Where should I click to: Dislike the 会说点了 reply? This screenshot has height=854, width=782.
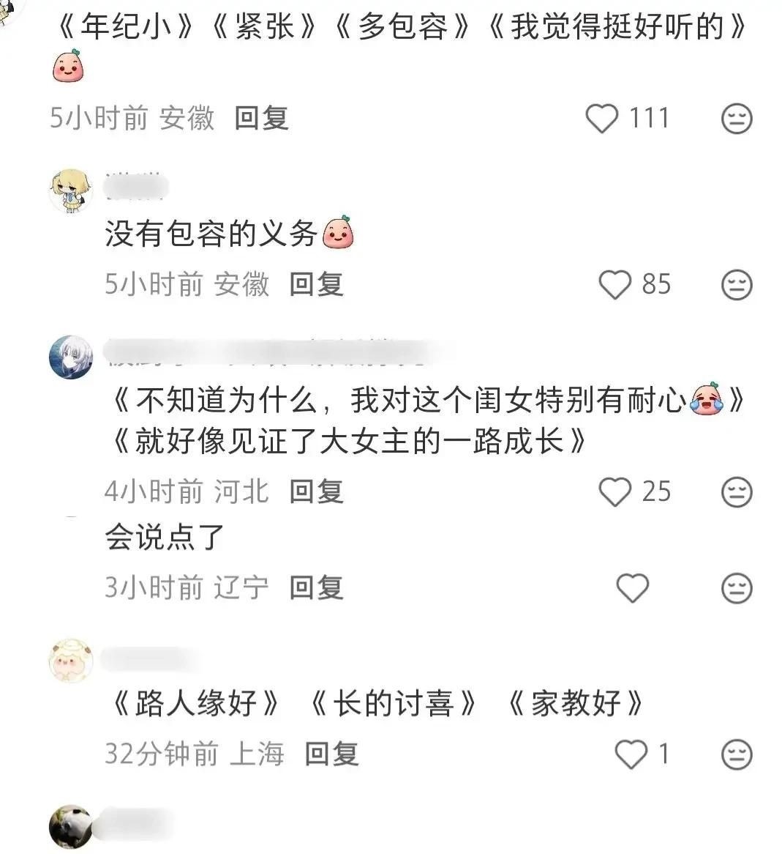coord(737,587)
